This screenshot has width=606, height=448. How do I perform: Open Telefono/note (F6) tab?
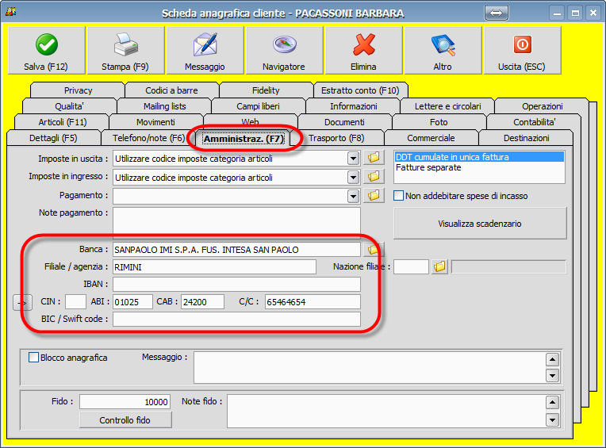pyautogui.click(x=149, y=138)
